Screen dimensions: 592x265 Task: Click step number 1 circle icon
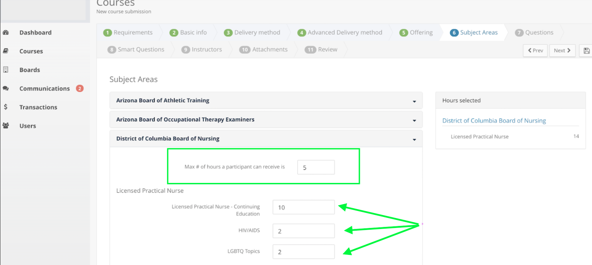click(x=107, y=33)
